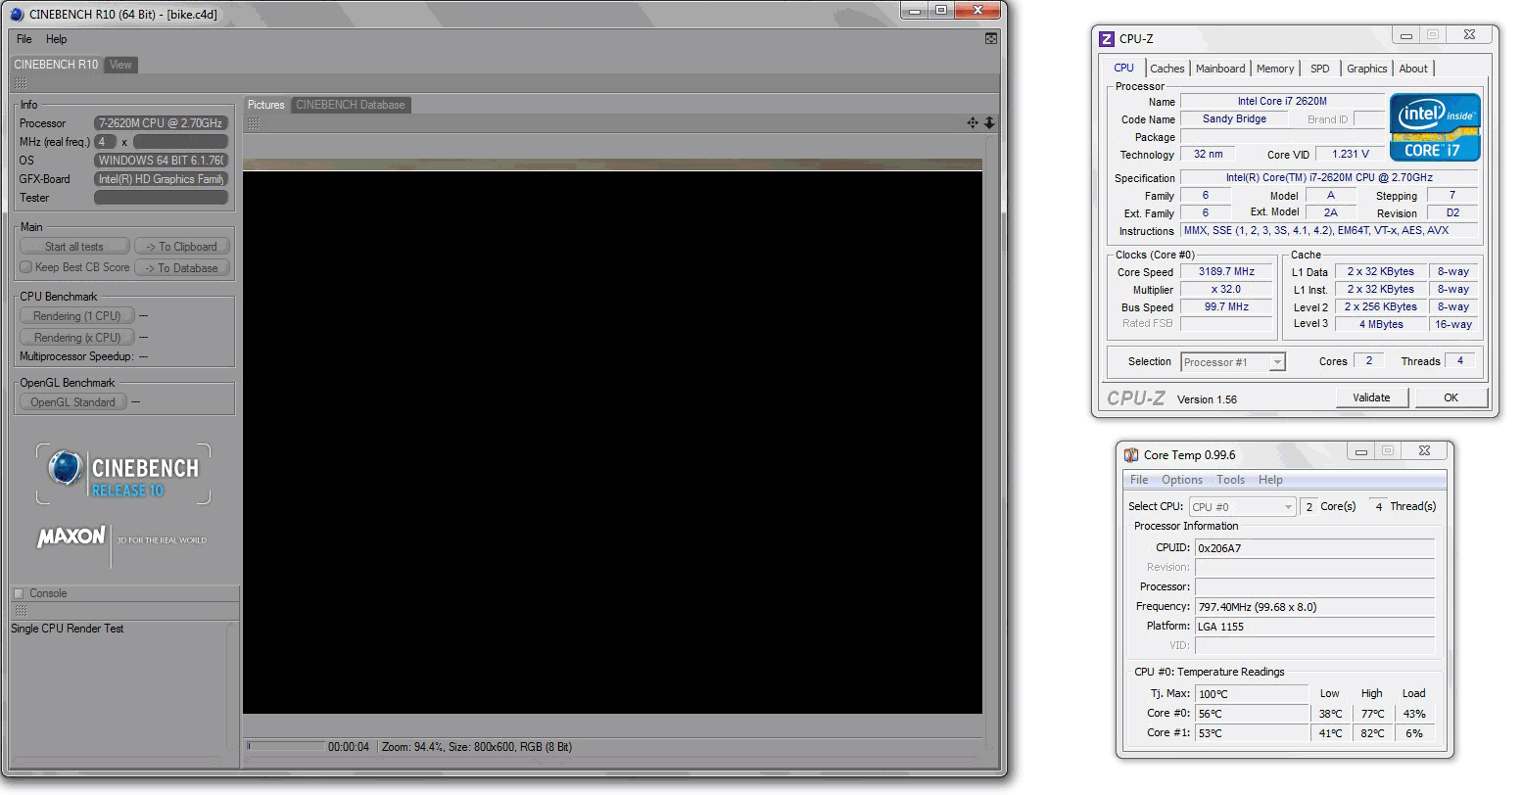Click the grip handle below the CINEBENCH R10 tab
Screen dimensions: 1523x795
[21, 85]
